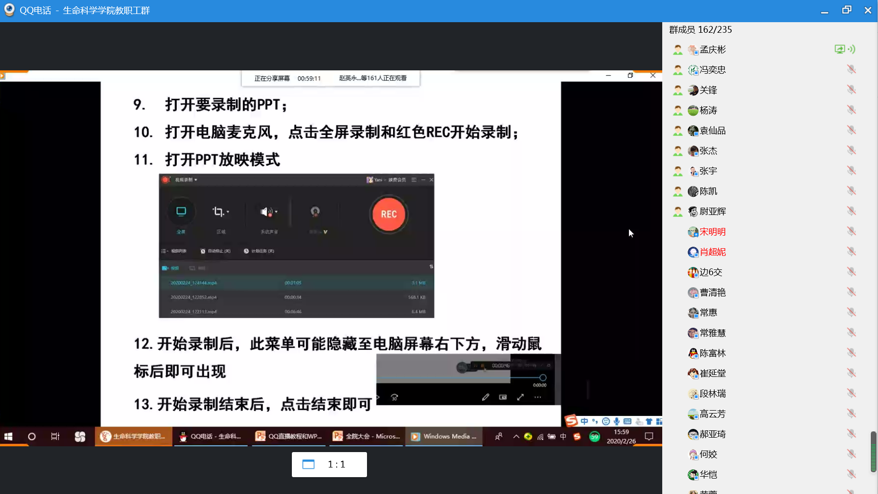Click the 1:1 original size button
Screen dimensions: 878x494
[329, 464]
